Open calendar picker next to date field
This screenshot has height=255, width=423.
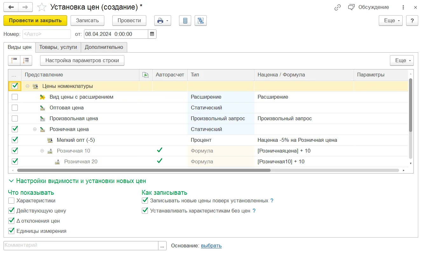[x=152, y=34]
